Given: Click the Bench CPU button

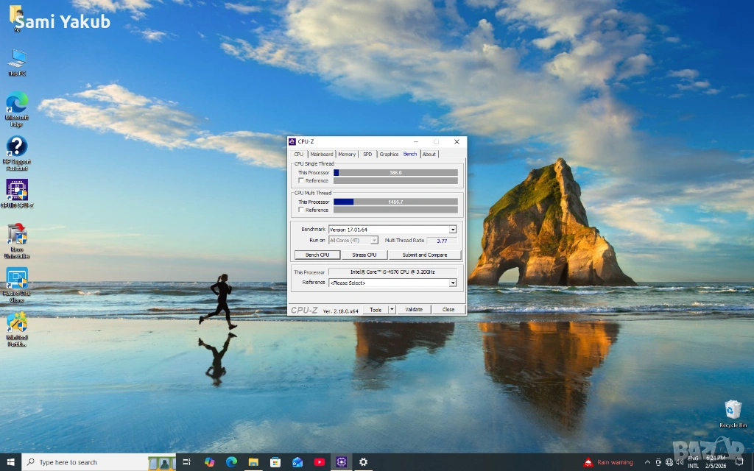Looking at the screenshot, I should [317, 255].
